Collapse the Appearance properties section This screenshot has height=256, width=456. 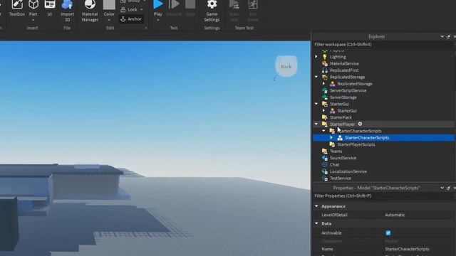[316, 206]
